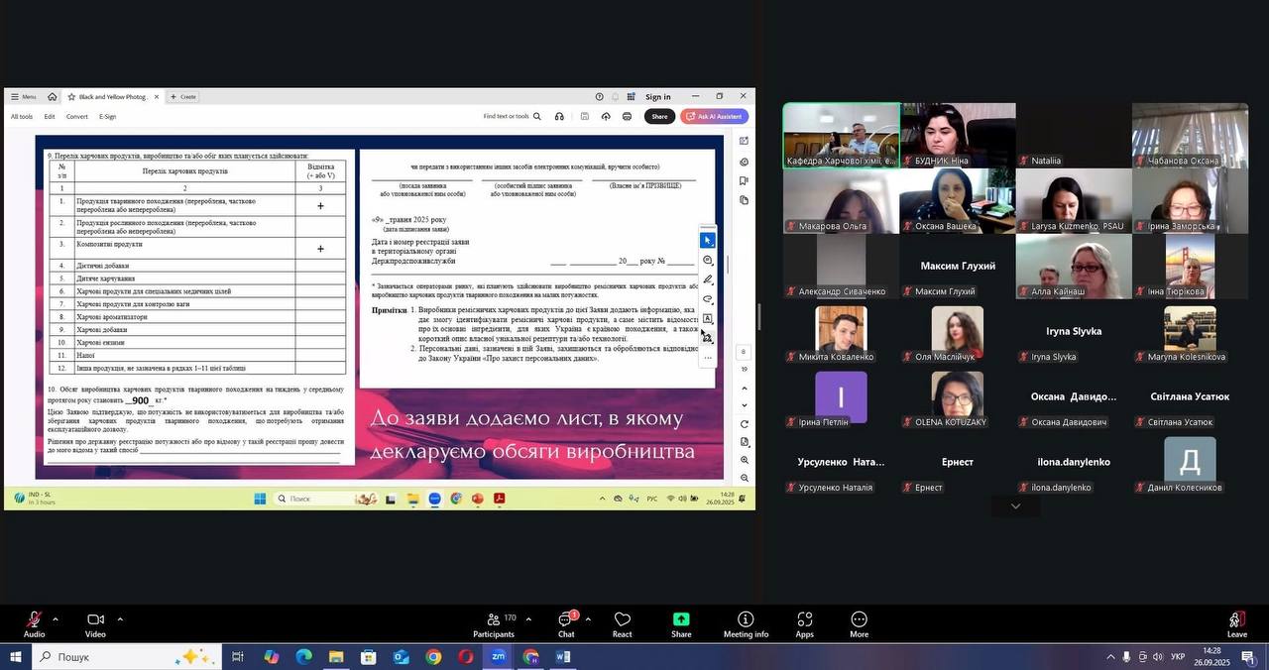Image resolution: width=1269 pixels, height=670 pixels.
Task: Click the Leave meeting button
Action: (x=1236, y=623)
